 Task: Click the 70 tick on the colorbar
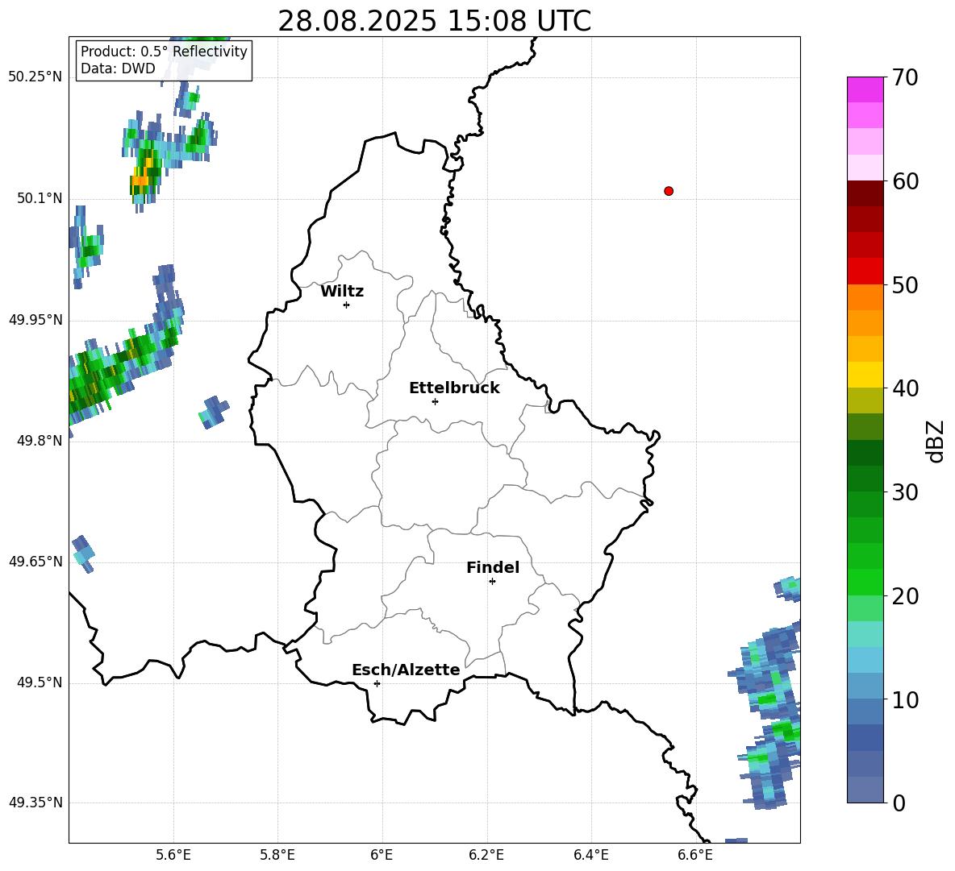click(904, 77)
